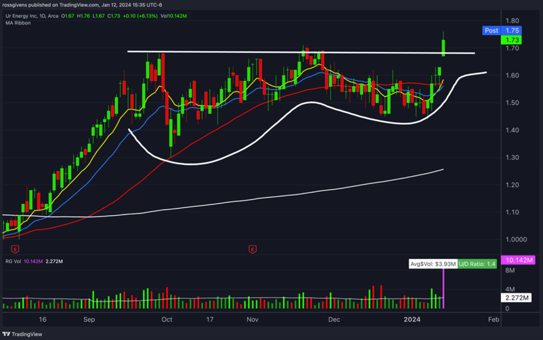Click the Dec label on time axis
Image resolution: width=543 pixels, height=340 pixels.
point(334,319)
